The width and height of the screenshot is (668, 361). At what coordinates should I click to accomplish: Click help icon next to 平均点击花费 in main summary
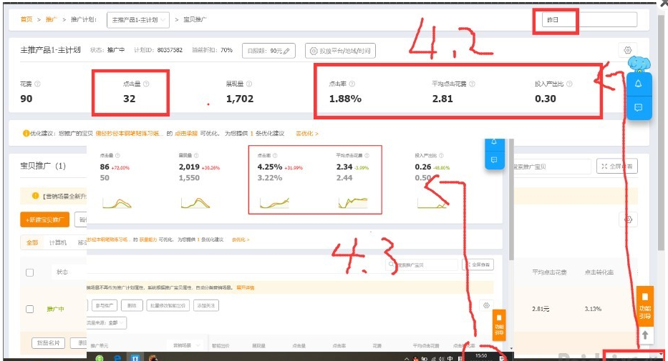(x=472, y=84)
